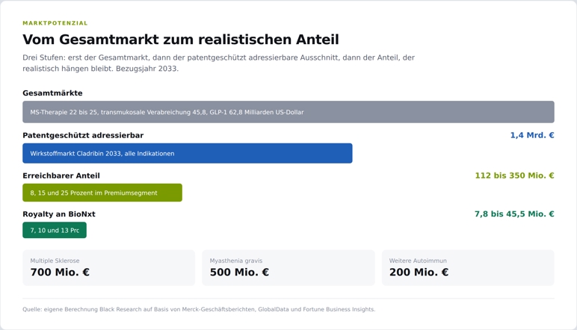Select the Weitere Autoimmun 200 Mio. card
Image resolution: width=577 pixels, height=330 pixels.
pos(468,267)
